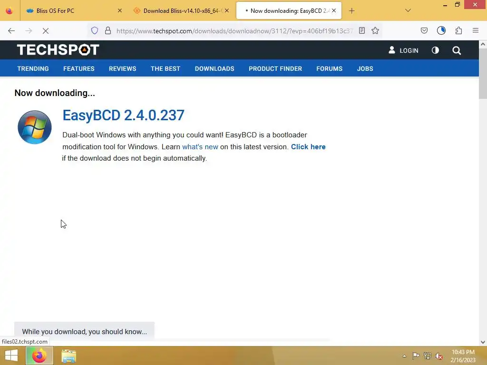Open the taskbar clock and date
Viewport: 487px width, 365px height.
(x=463, y=356)
